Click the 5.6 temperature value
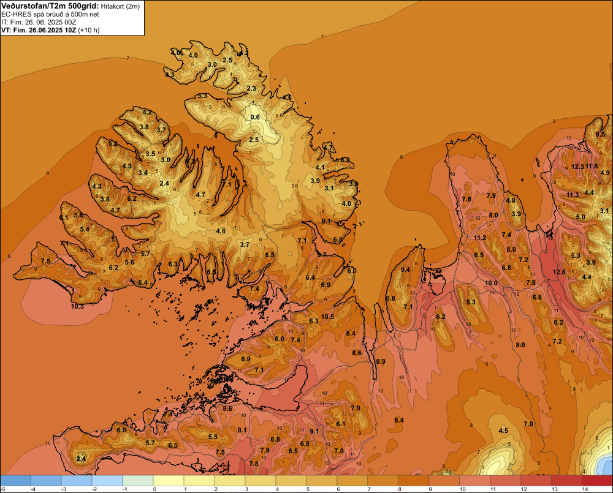Screen dimensions: 613x493 point(129,263)
